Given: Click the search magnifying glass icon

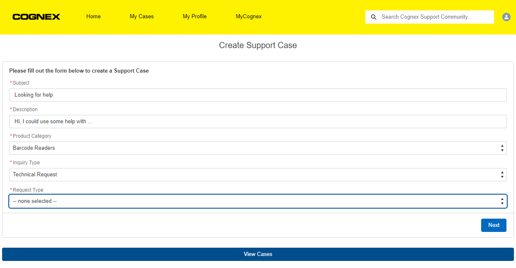Looking at the screenshot, I should (374, 17).
